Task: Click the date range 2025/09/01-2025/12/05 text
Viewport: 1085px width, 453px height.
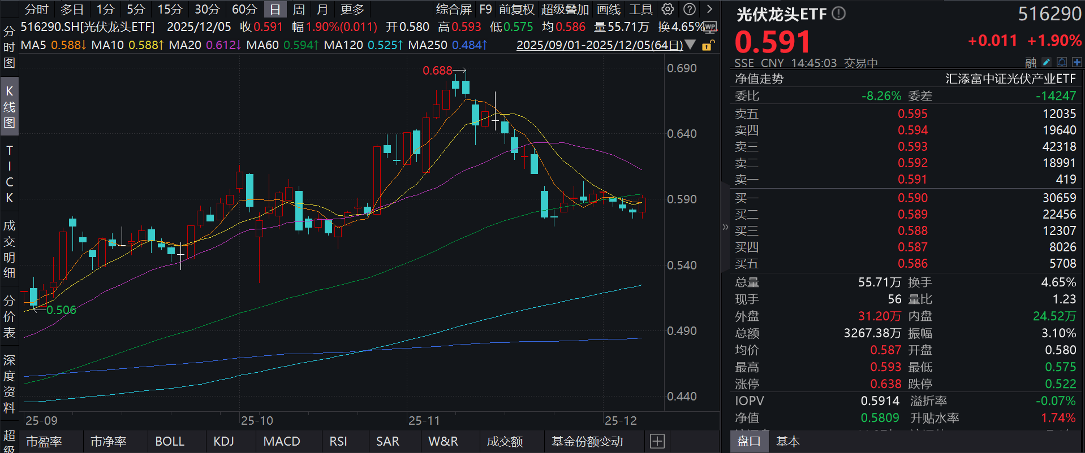Action: [x=599, y=45]
